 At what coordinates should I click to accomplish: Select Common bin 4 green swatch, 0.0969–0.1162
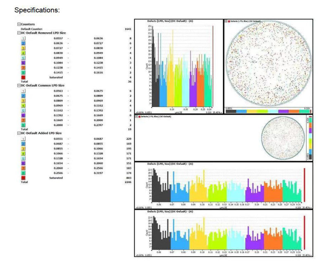pyautogui.click(x=23, y=106)
